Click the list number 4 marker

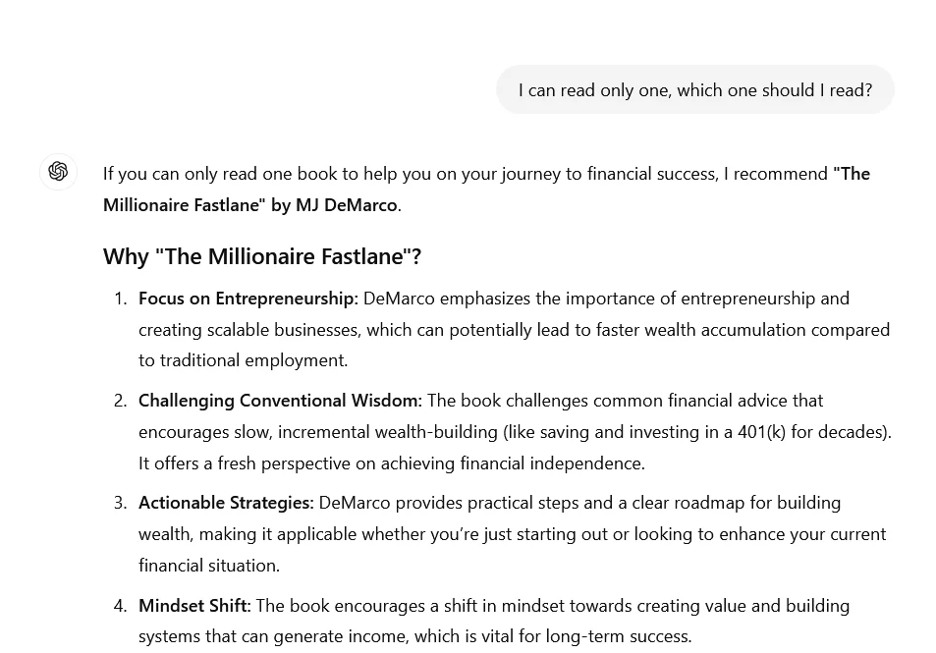[x=121, y=605]
